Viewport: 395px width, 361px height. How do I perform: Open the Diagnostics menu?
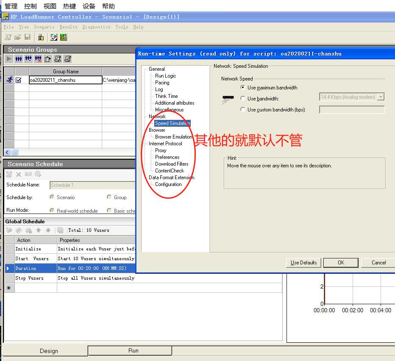pos(96,27)
